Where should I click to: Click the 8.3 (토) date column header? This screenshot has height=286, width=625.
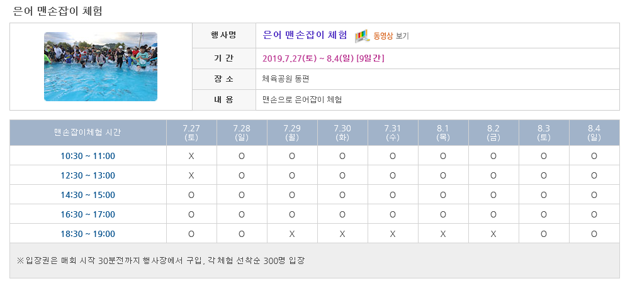pyautogui.click(x=544, y=133)
